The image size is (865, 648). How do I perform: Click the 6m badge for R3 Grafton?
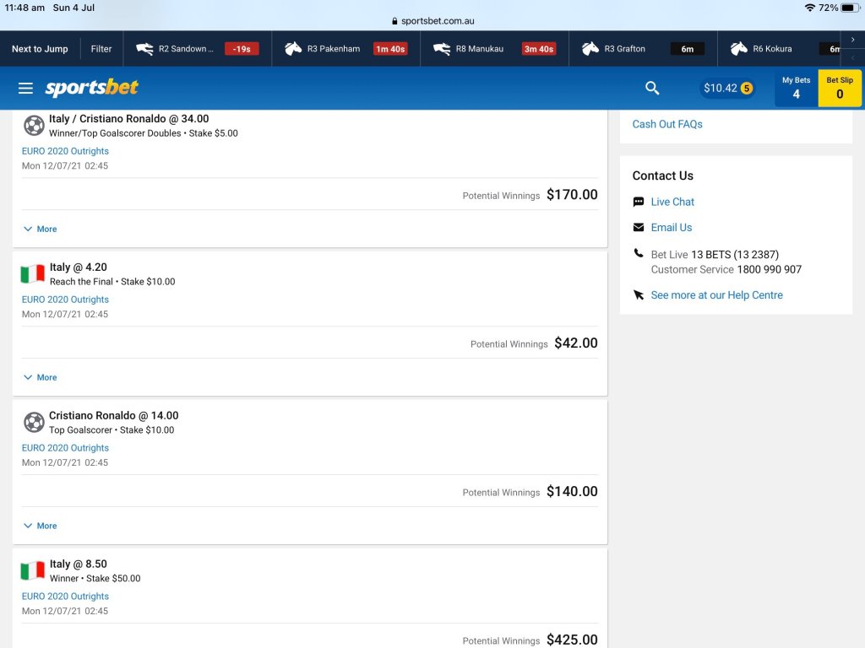688,49
